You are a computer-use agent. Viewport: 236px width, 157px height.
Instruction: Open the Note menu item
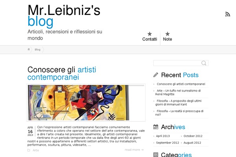point(168,39)
